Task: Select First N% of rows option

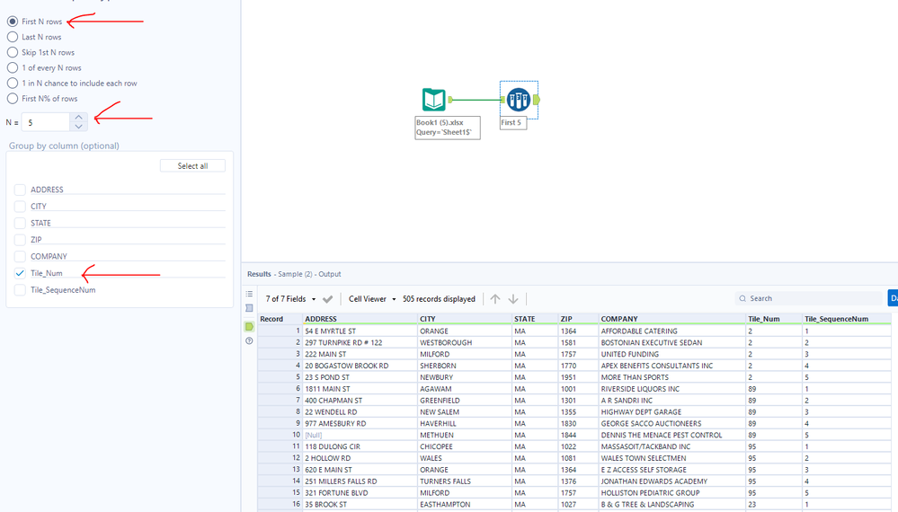Action: point(12,99)
